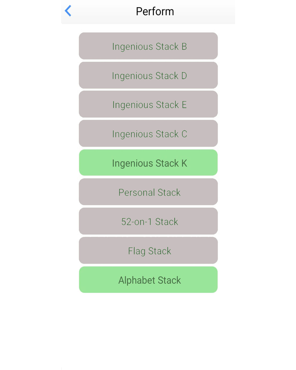Viewport: 296px width, 370px height.
Task: Click the Perform header title
Action: [155, 12]
